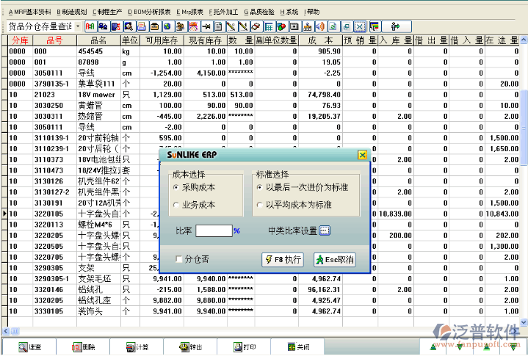
Task: Choose 以平均成本为标准 radio option
Action: (261, 205)
